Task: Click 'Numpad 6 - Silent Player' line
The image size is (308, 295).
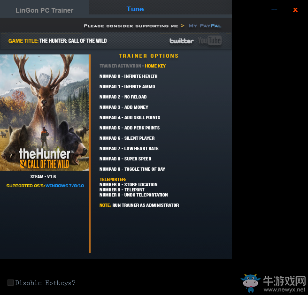Action: [x=127, y=138]
